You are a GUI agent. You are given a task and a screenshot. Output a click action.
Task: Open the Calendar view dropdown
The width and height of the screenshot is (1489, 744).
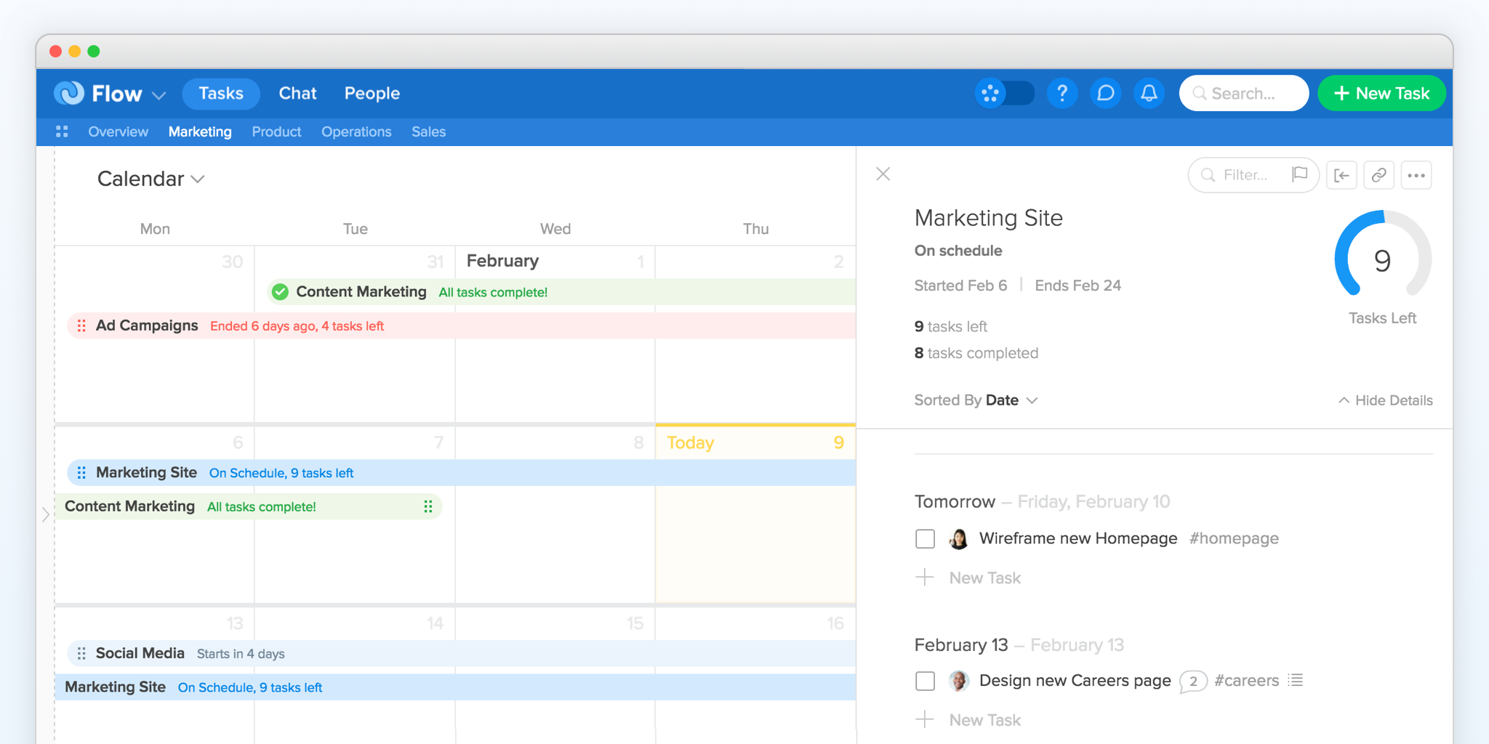coord(151,179)
